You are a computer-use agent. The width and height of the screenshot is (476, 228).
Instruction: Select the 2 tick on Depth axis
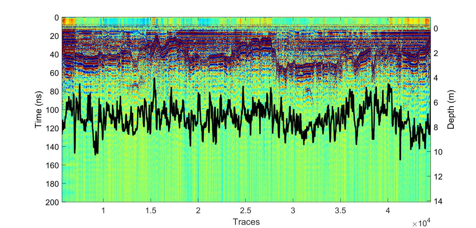436,53
